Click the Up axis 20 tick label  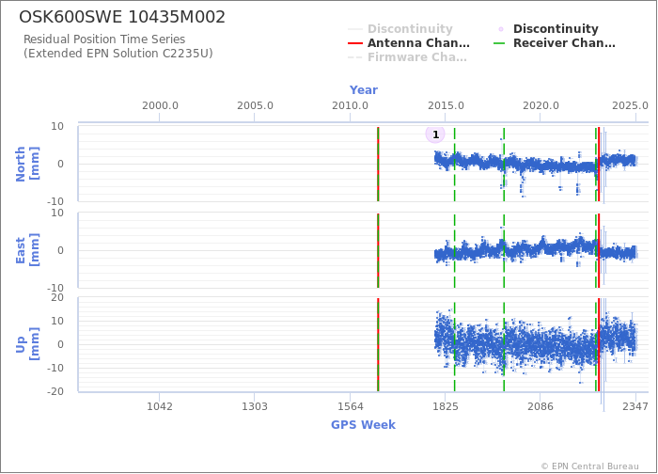tap(57, 298)
